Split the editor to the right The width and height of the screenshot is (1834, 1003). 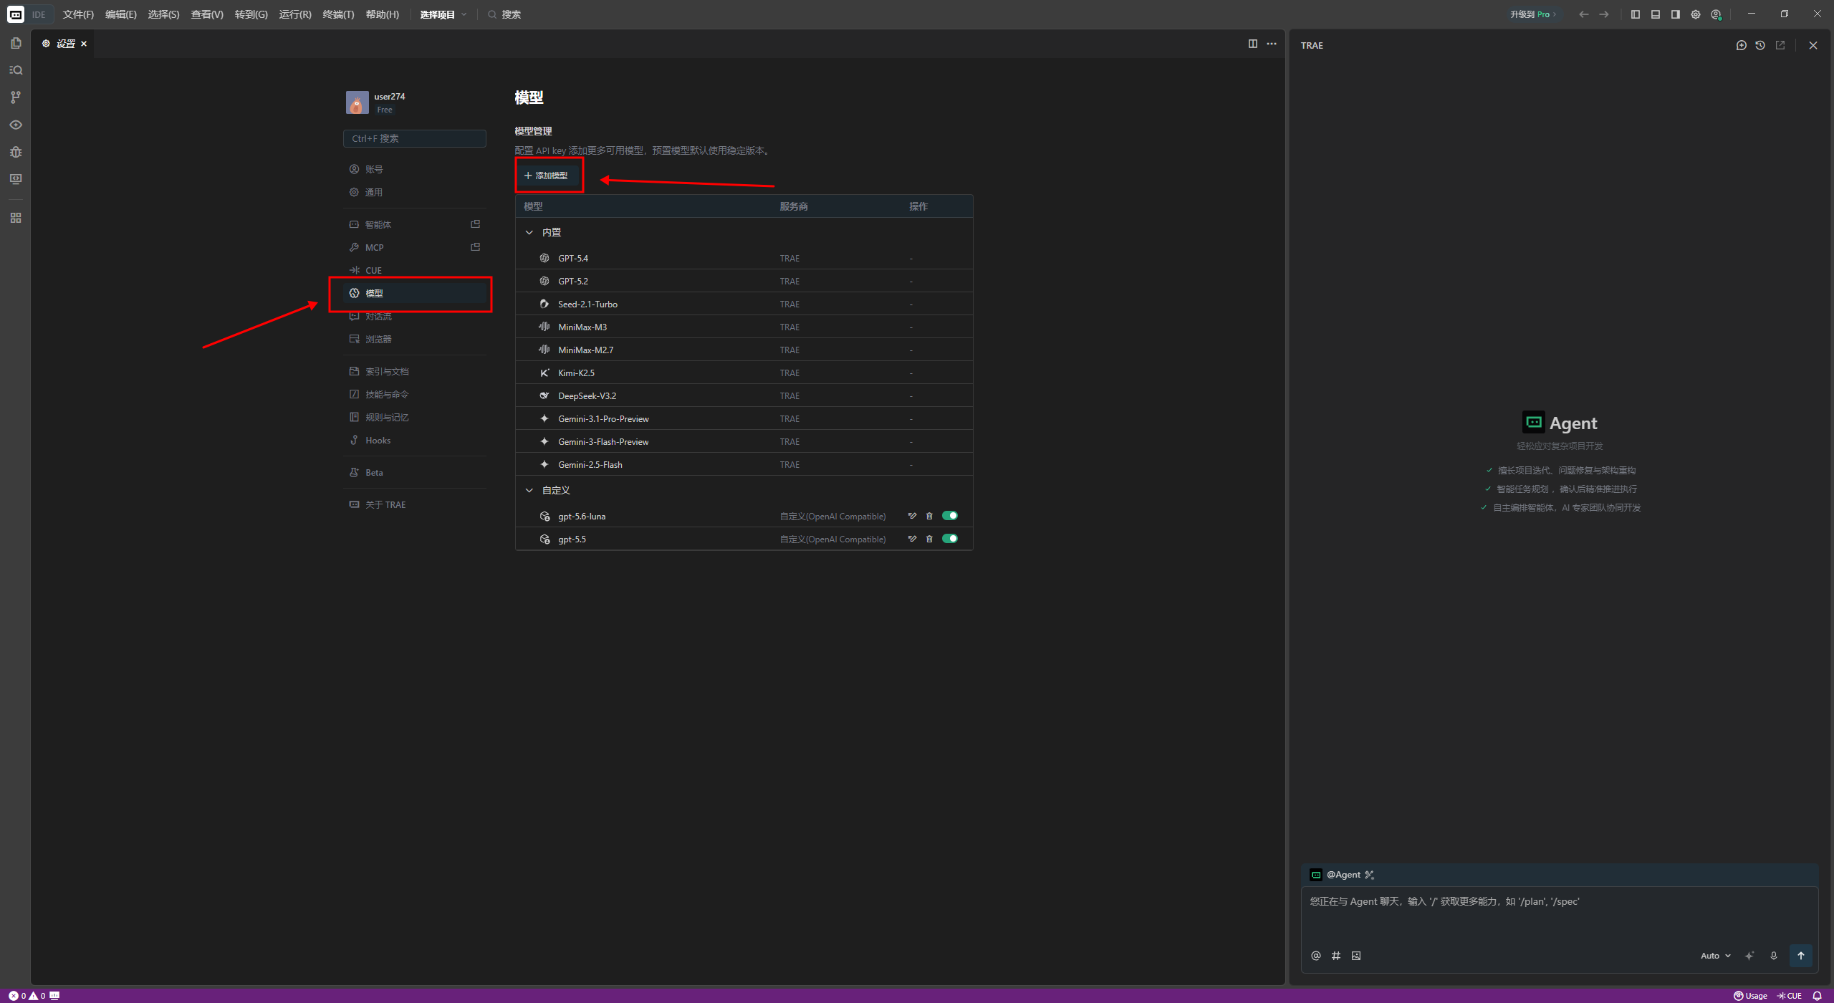point(1253,44)
